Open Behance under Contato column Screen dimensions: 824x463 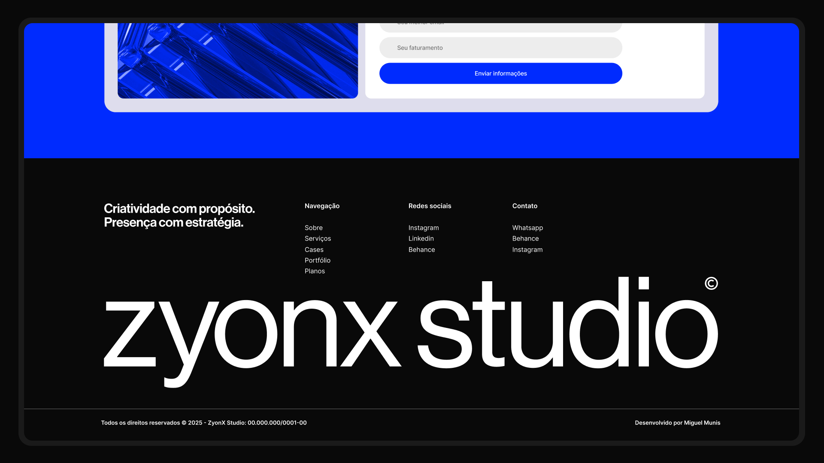pos(525,238)
